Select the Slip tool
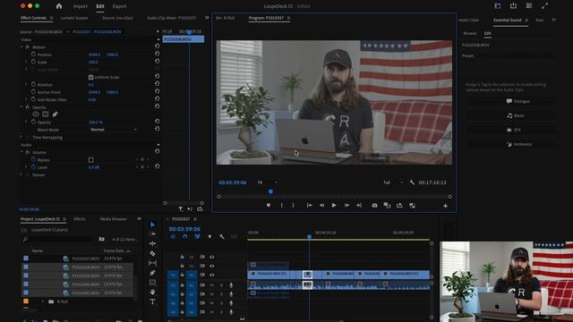This screenshot has width=573, height=322. pos(153,263)
